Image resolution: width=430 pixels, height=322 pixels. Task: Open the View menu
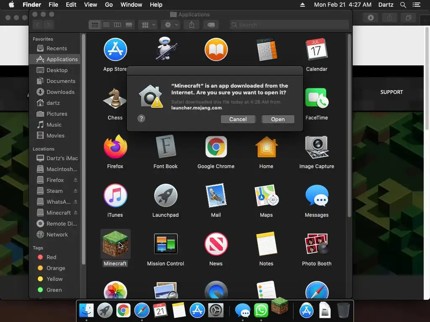91,5
